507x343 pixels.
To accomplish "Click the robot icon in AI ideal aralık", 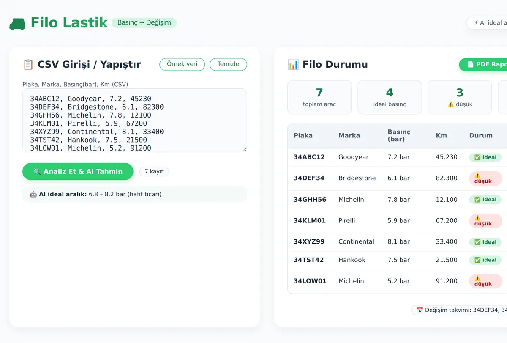I will tap(33, 194).
